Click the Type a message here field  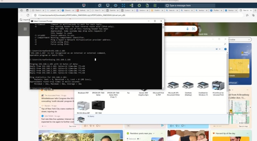coord(190,5)
